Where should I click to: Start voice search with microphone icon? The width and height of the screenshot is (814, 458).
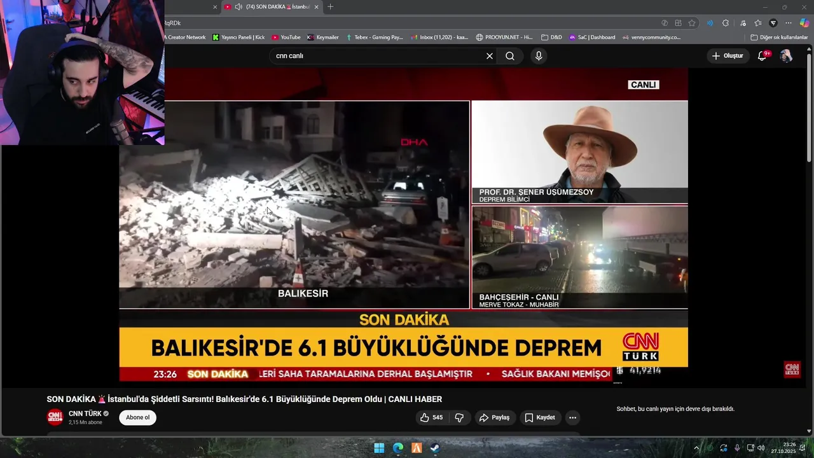click(x=539, y=56)
